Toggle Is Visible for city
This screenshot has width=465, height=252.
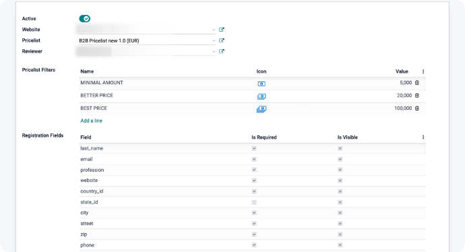340,213
